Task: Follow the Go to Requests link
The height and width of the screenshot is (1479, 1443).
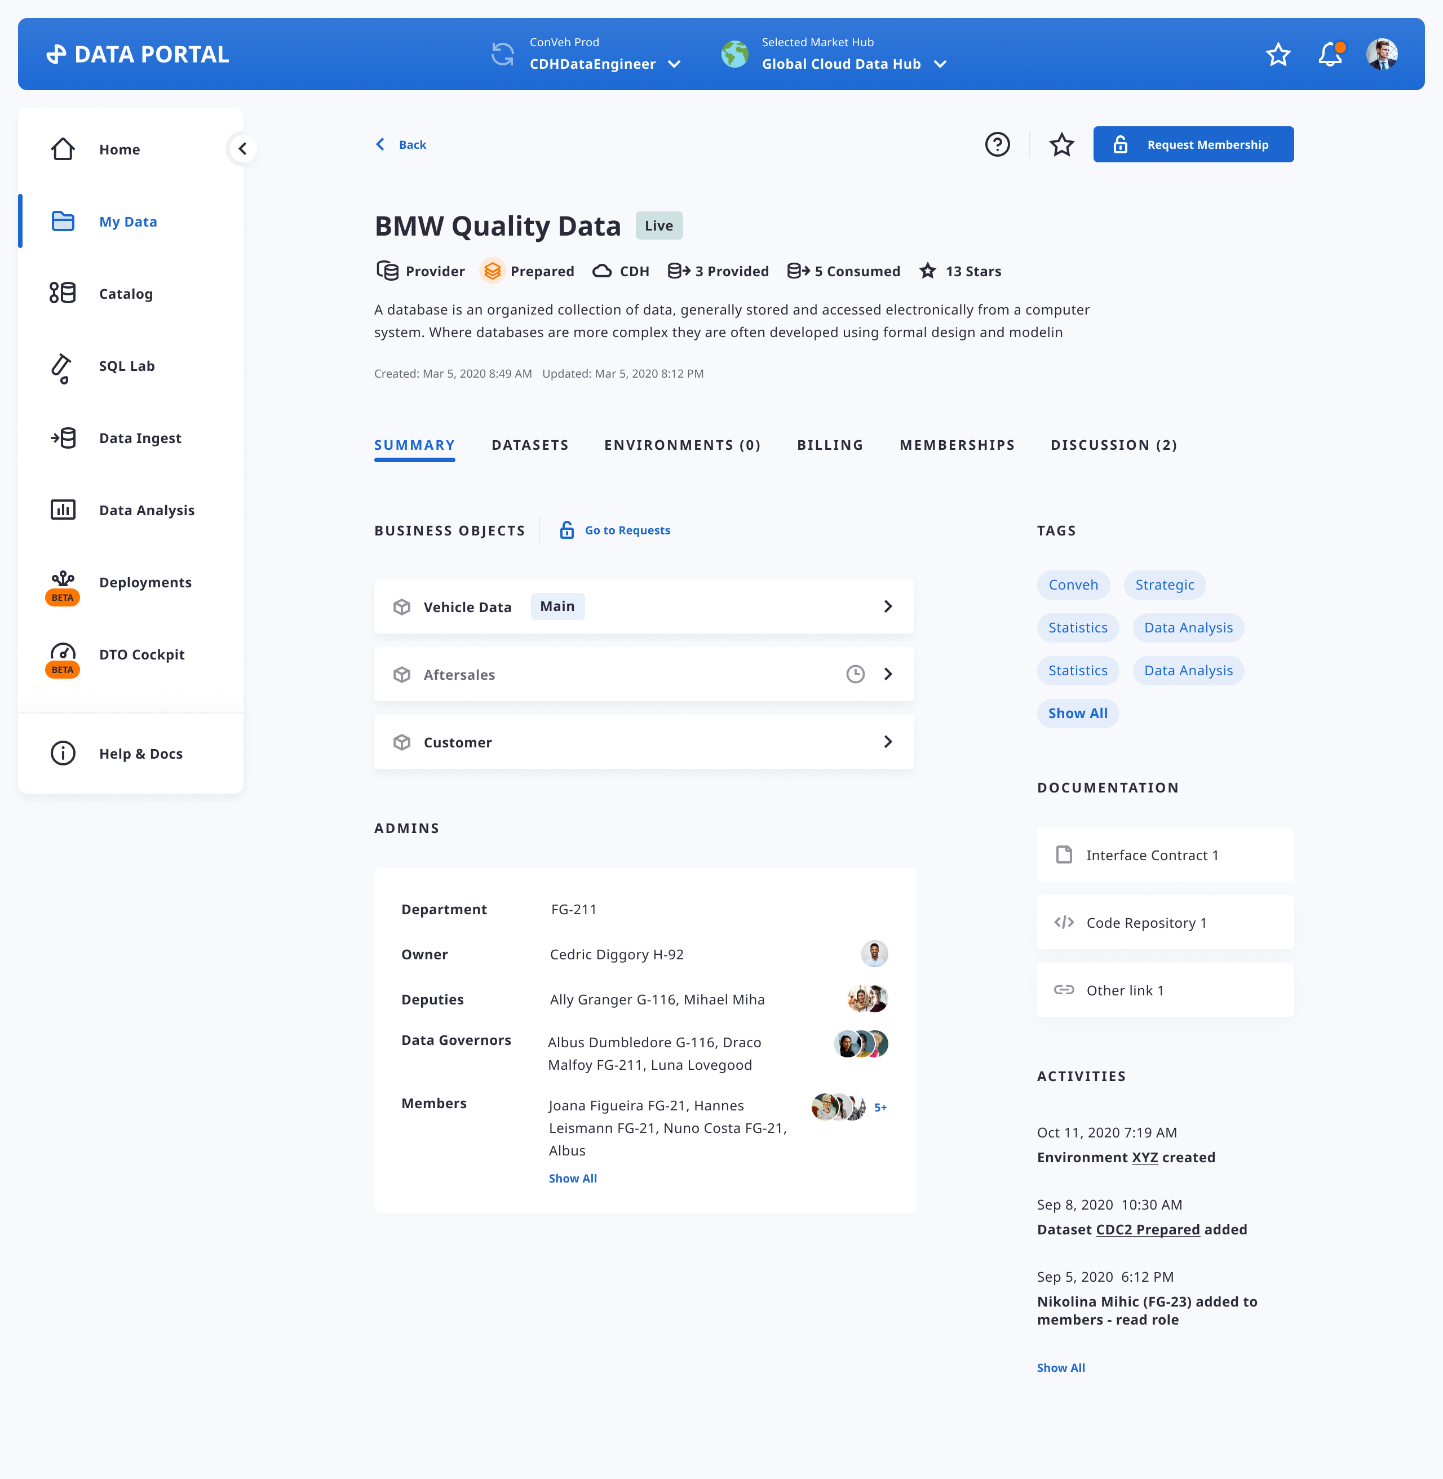Action: point(627,530)
